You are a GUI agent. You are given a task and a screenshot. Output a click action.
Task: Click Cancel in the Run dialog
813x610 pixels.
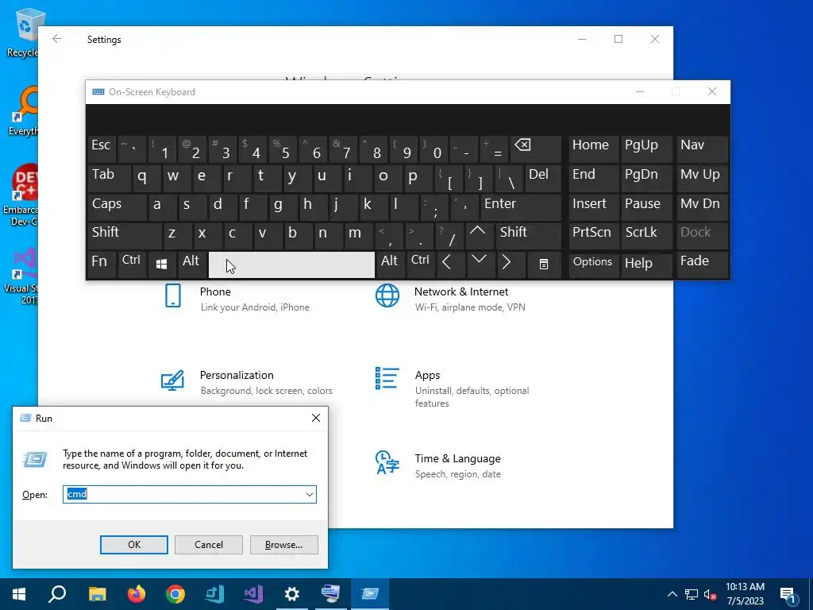tap(209, 545)
